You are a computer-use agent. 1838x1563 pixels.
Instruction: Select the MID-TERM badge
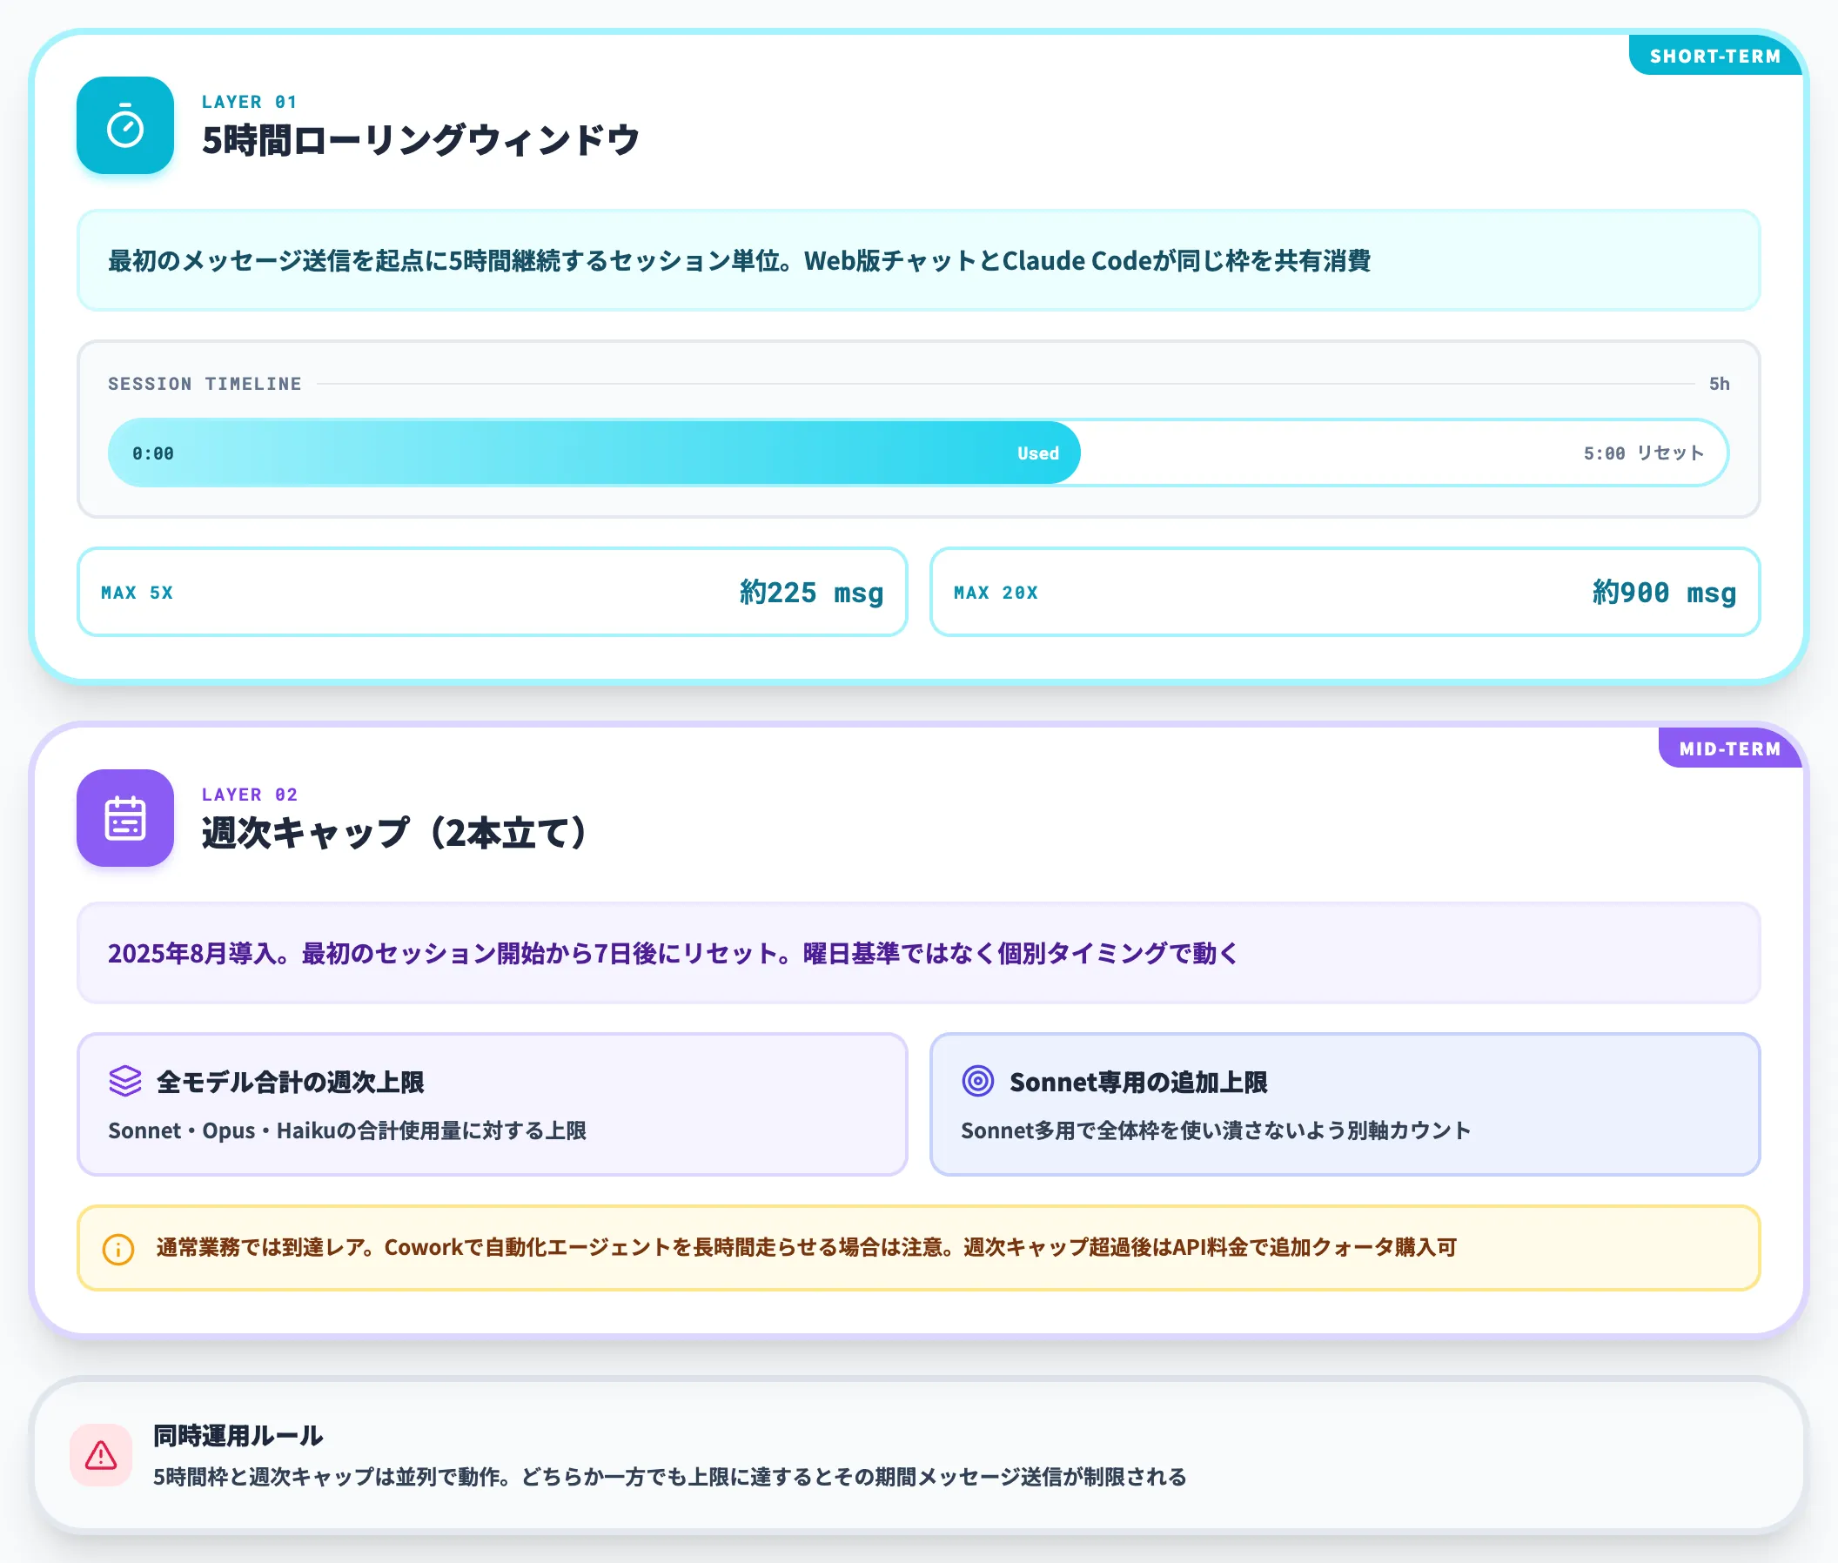click(1729, 748)
